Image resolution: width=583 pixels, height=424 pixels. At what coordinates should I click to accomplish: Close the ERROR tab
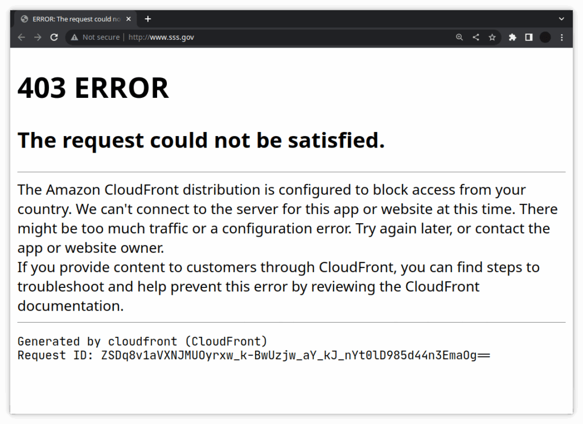tap(129, 19)
